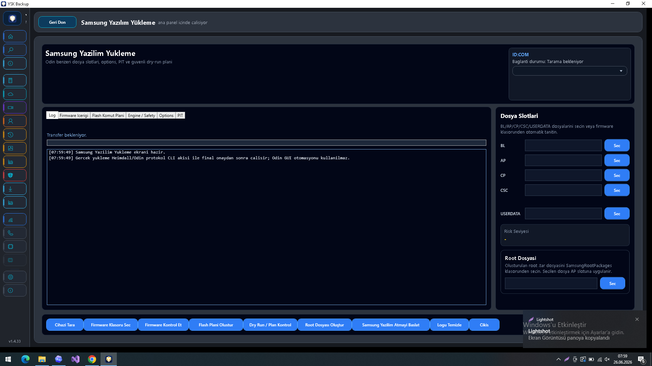Open the user profile sidebar item

[x=15, y=121]
